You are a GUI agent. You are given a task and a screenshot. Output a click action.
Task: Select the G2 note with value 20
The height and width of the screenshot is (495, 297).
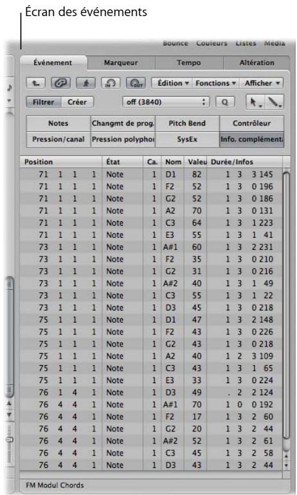point(151,429)
